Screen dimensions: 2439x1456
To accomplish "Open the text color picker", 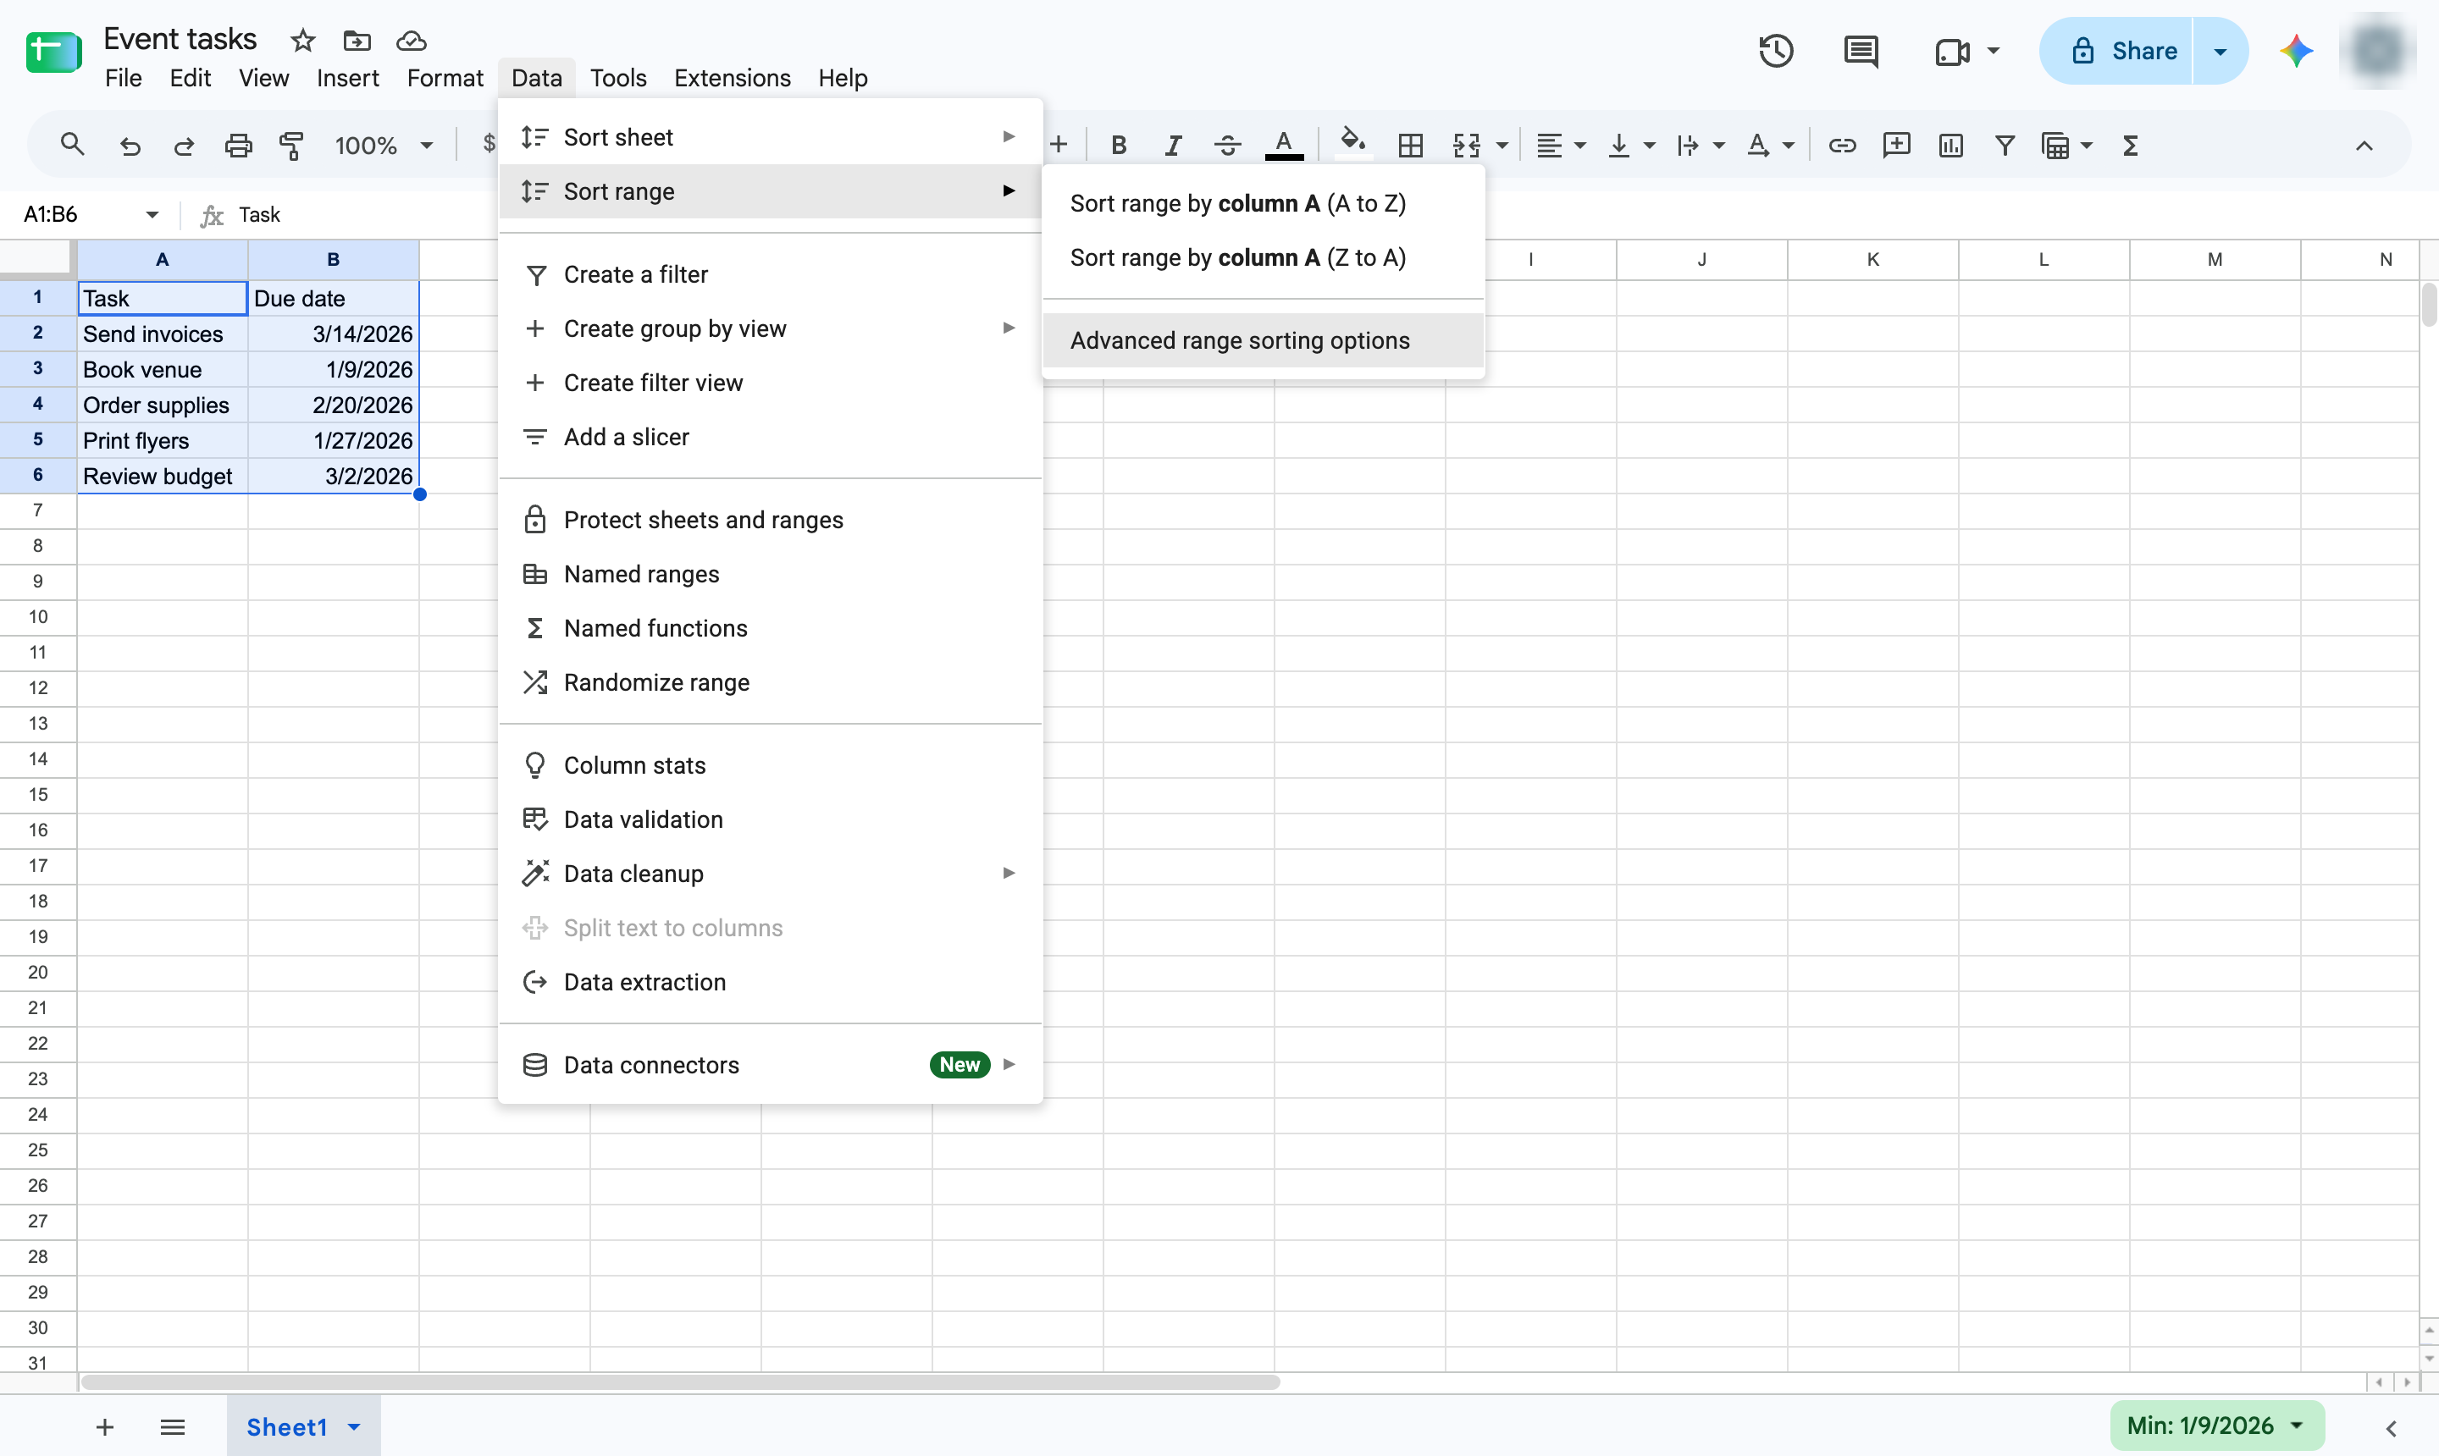I will pos(1284,146).
